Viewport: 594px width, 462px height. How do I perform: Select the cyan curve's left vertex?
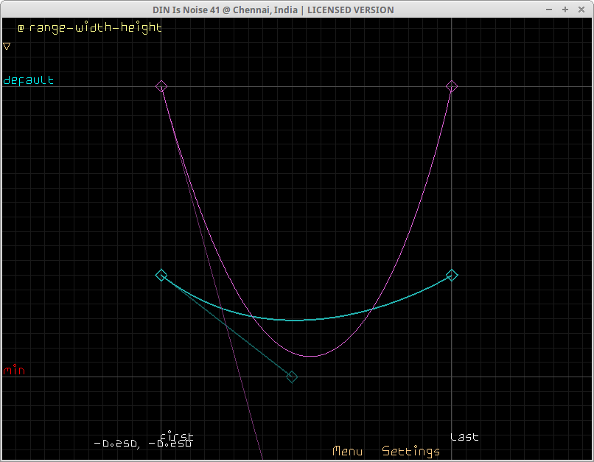[161, 276]
